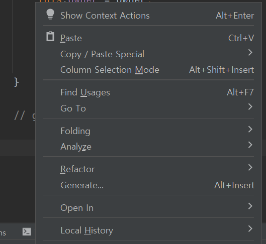Click the lightbulb icon for context actions
Screen dimensions: 266x244
[50, 14]
